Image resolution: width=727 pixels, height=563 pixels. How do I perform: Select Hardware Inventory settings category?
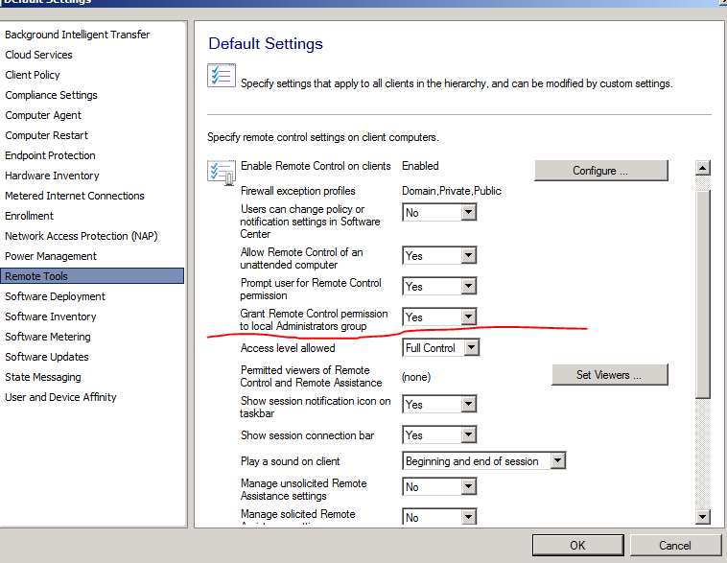point(52,176)
